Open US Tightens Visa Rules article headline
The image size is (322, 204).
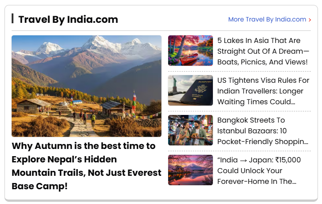[x=263, y=91]
